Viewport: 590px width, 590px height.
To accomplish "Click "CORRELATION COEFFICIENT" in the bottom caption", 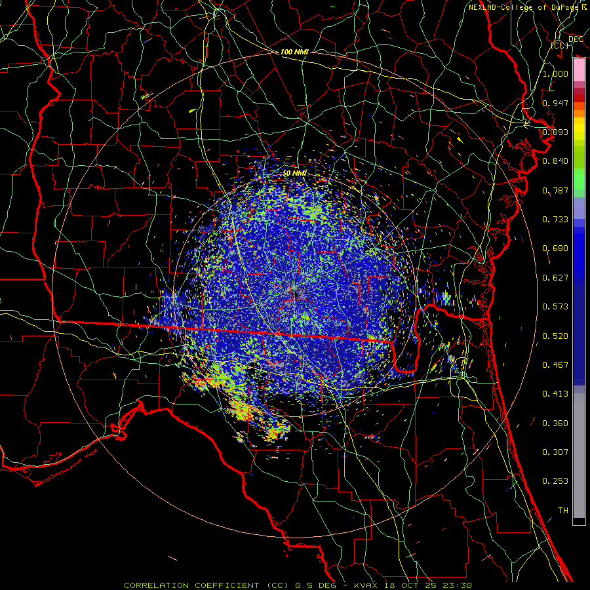I will (191, 585).
